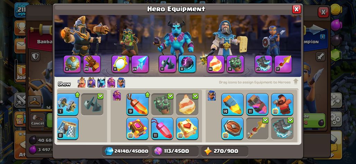Select the level 24 Frozen Arrow equipment
The width and height of the screenshot is (356, 164).
140,64
